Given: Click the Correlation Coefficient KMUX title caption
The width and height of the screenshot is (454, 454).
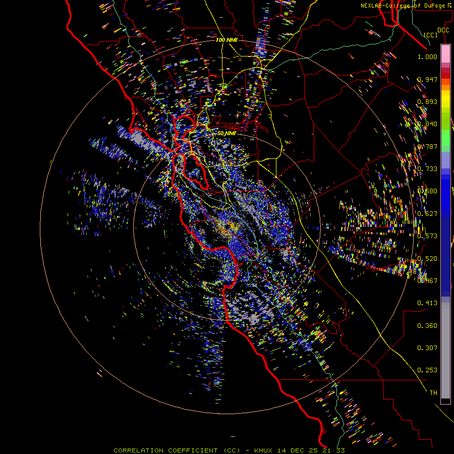Looking at the screenshot, I should 229,450.
